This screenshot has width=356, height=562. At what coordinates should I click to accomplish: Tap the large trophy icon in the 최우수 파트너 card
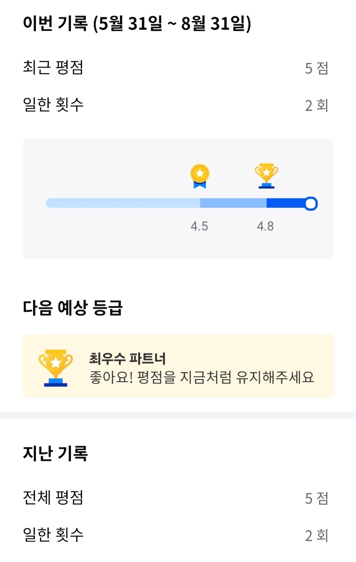click(56, 368)
